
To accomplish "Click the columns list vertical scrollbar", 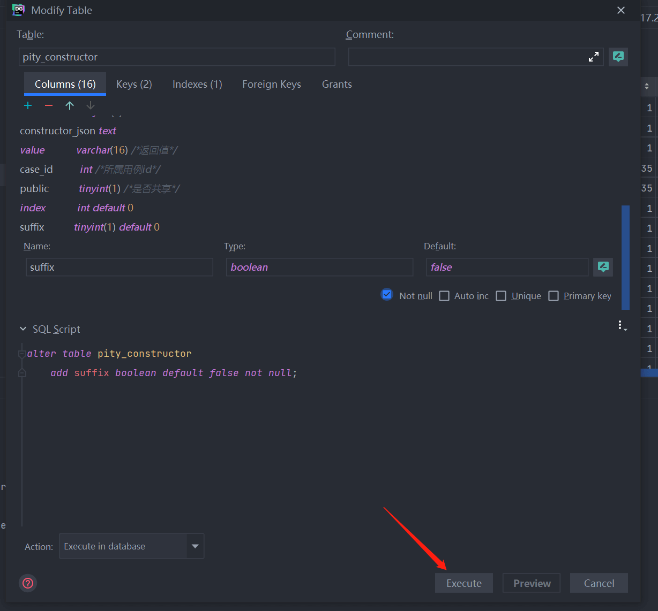I will tap(625, 257).
